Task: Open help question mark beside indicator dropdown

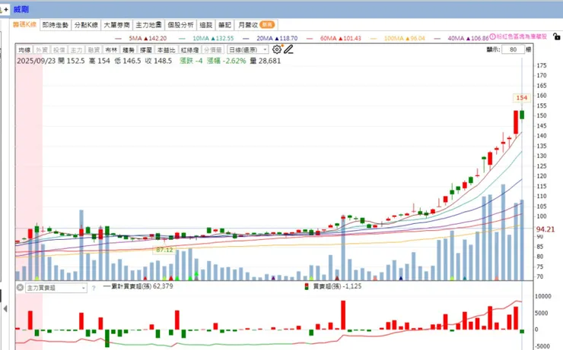Action: (x=94, y=288)
